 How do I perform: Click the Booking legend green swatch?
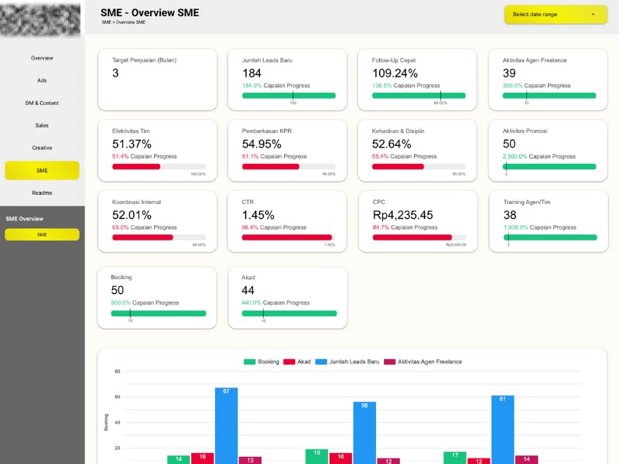point(249,362)
